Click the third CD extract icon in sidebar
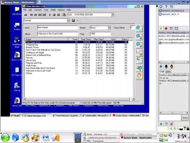190x143 pixels. 139,44
